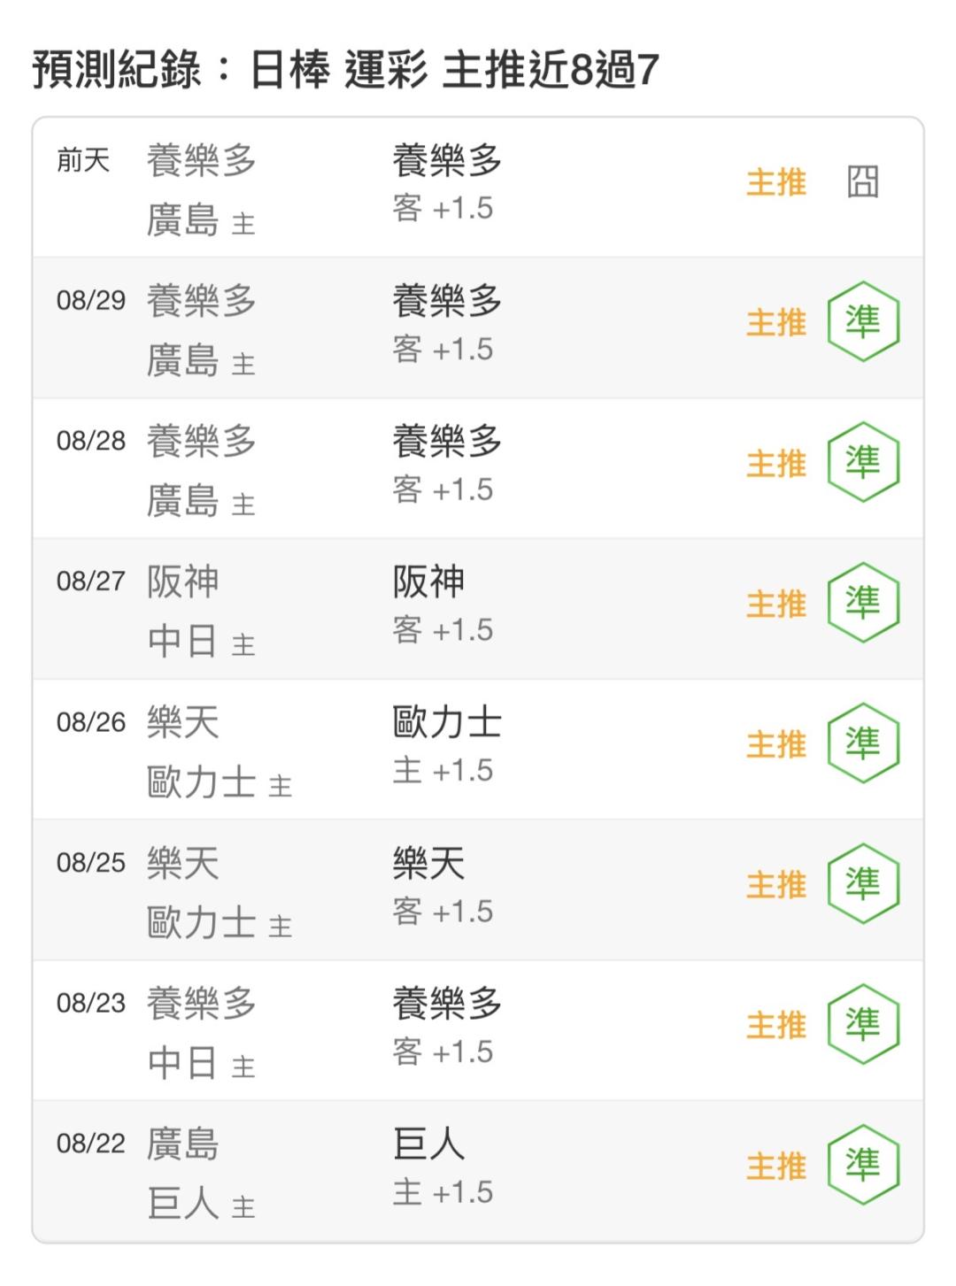956x1286 pixels.
Task: Click the green 準 badge for 08/27
Action: click(x=863, y=604)
